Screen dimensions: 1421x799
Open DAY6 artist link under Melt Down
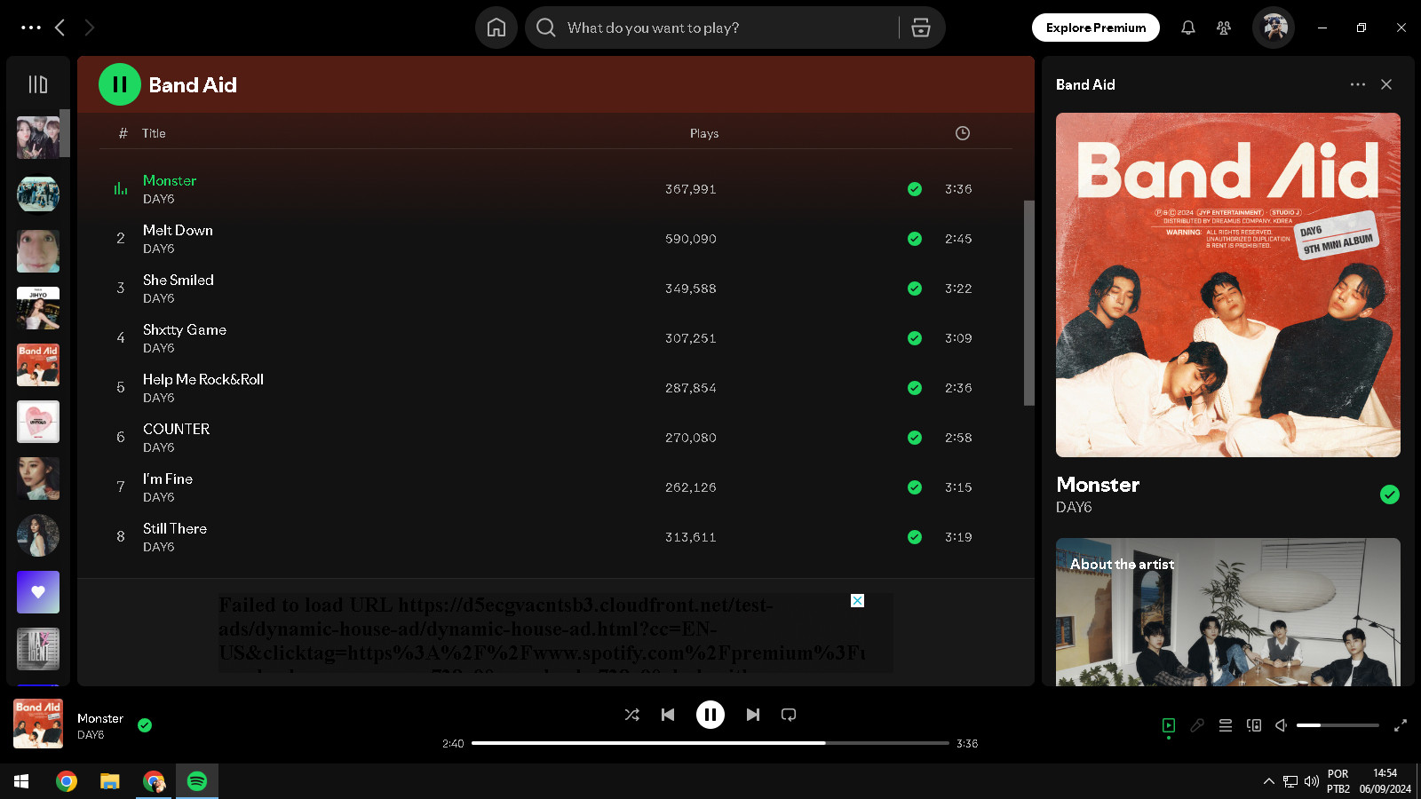(159, 249)
